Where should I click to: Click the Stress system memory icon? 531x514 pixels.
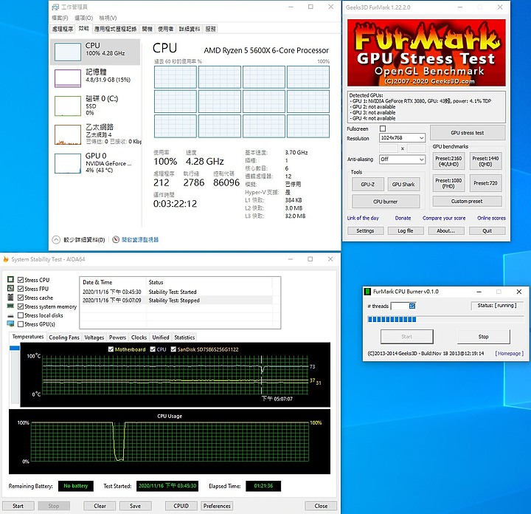pos(10,306)
